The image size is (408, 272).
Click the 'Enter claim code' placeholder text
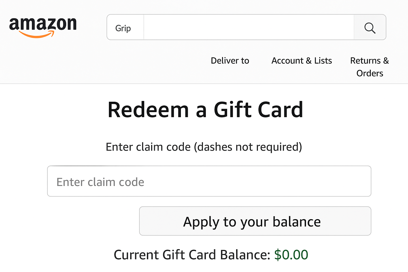coord(100,182)
